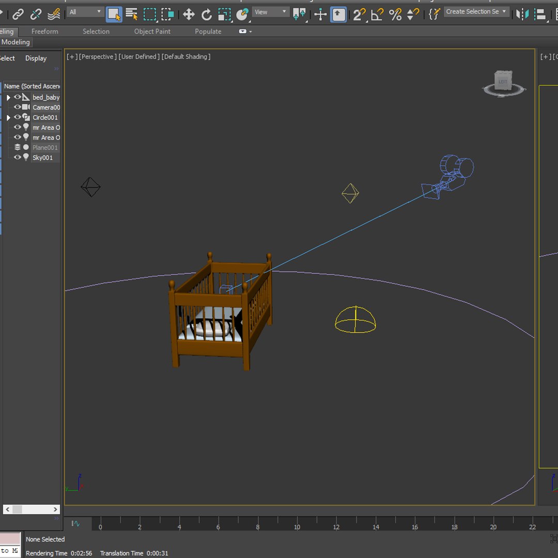Image resolution: width=558 pixels, height=558 pixels.
Task: Toggle Spinner Snap
Action: 413,14
